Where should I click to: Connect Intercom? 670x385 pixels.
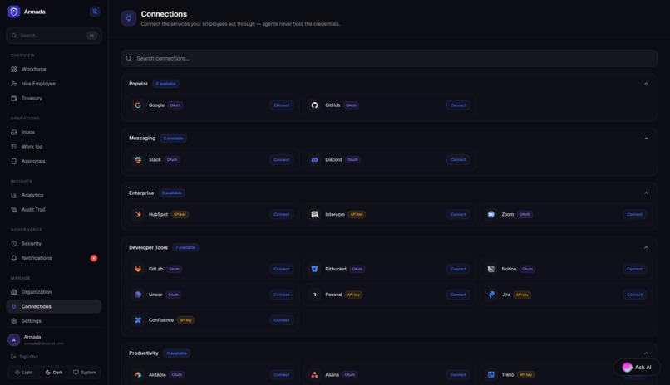click(x=458, y=214)
